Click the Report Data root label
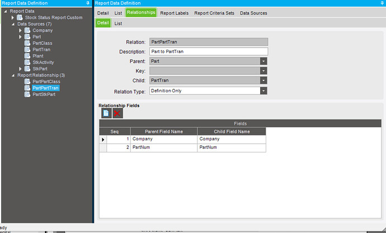The image size is (386, 233). point(22,11)
